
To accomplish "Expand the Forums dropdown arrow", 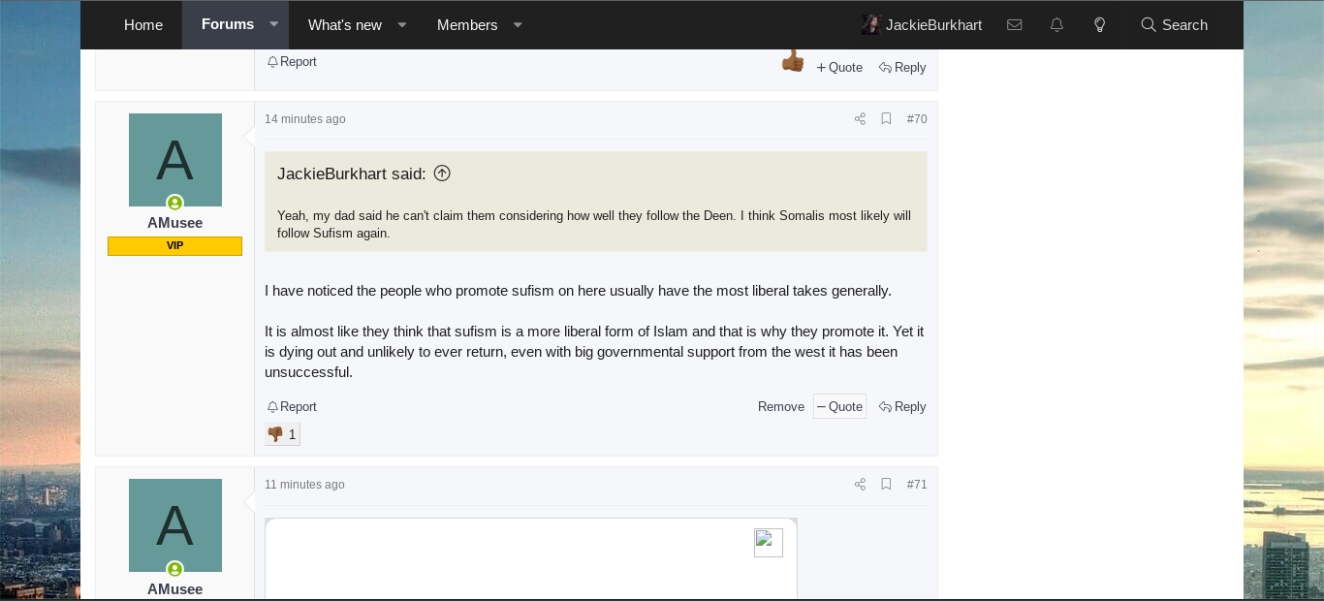I will click(x=274, y=24).
